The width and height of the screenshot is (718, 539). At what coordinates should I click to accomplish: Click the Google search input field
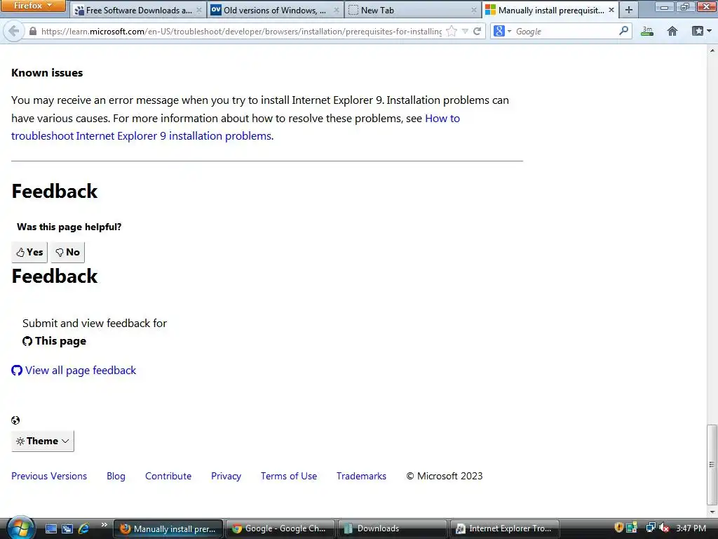pyautogui.click(x=566, y=31)
